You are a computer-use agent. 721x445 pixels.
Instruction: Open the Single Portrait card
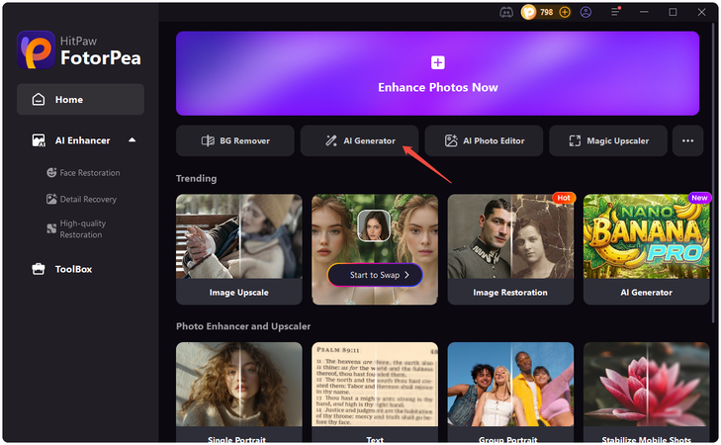pyautogui.click(x=239, y=393)
